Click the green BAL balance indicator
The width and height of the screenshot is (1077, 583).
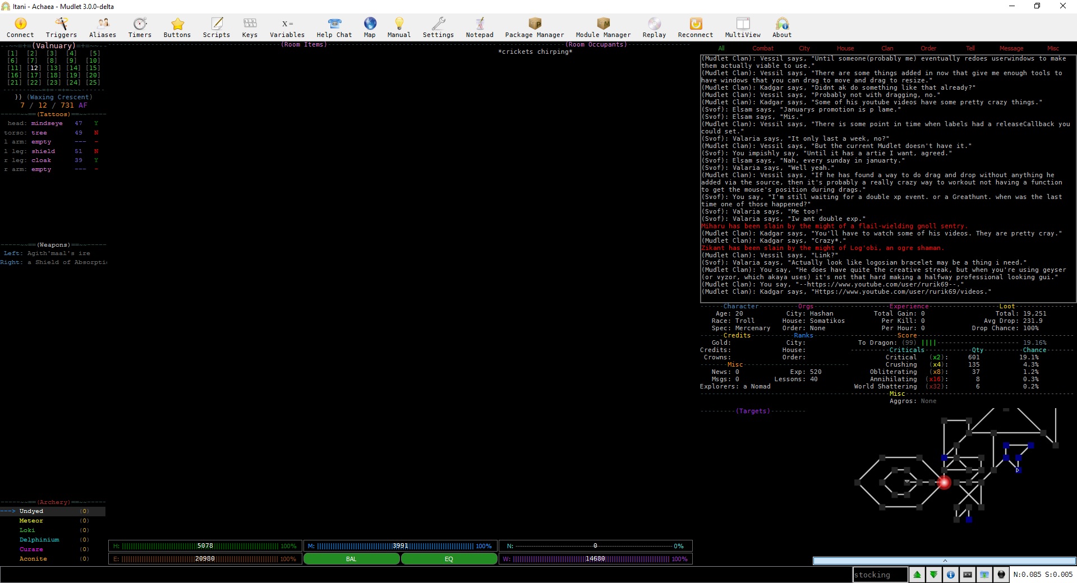tap(351, 559)
